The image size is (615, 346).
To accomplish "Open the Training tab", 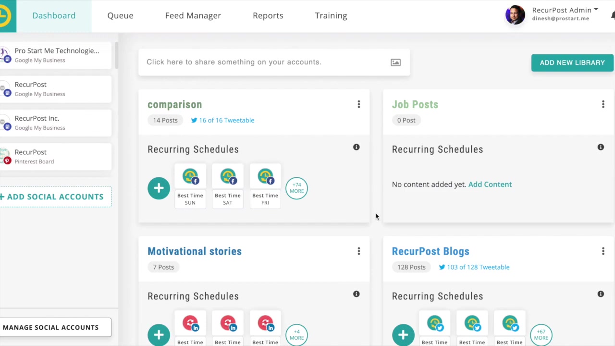I will point(331,16).
